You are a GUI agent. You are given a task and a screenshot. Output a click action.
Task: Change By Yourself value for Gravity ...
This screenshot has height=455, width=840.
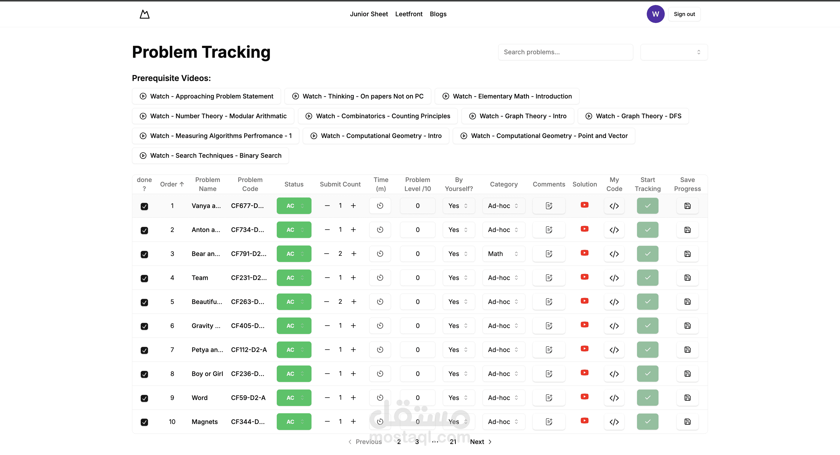[458, 326]
